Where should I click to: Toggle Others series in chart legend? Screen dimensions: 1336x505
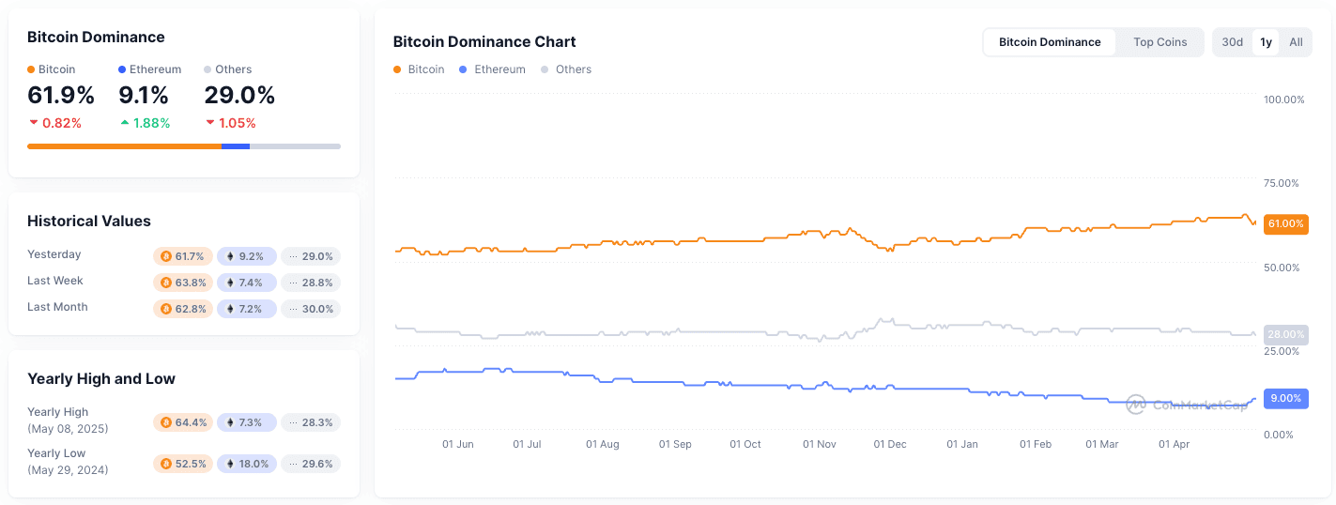(566, 69)
